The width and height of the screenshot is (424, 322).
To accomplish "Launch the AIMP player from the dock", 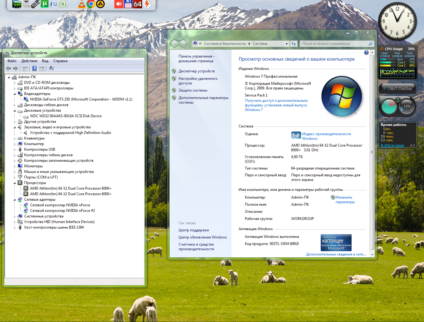I will coord(100,4).
